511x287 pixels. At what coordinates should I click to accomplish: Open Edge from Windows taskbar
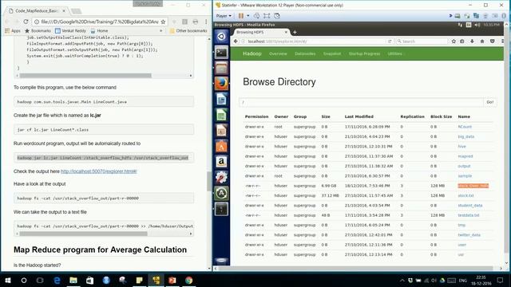57,280
